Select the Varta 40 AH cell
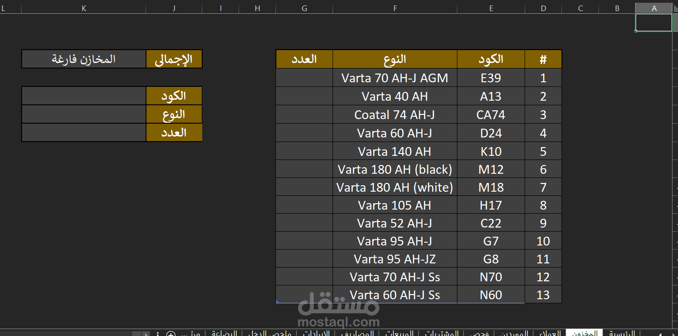This screenshot has width=678, height=336. (395, 96)
